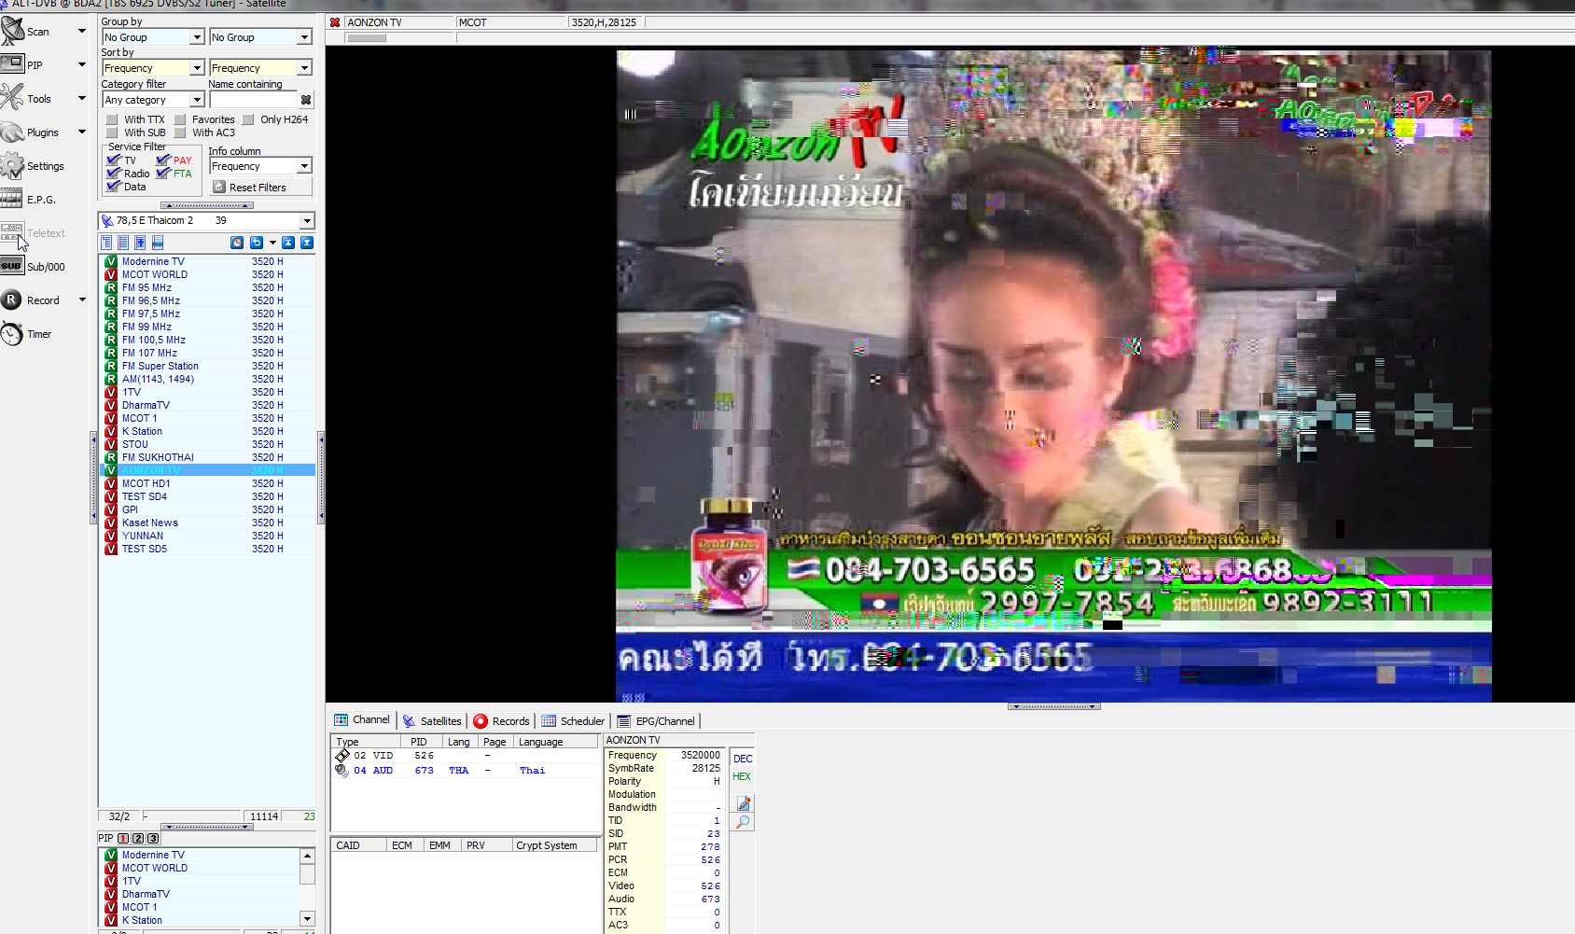
Task: Expand the Scan menu arrow
Action: [82, 32]
